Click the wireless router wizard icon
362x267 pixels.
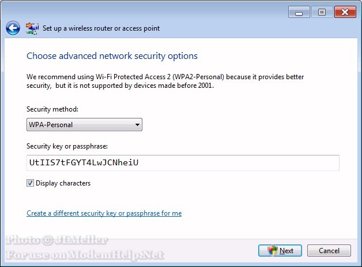click(32, 28)
